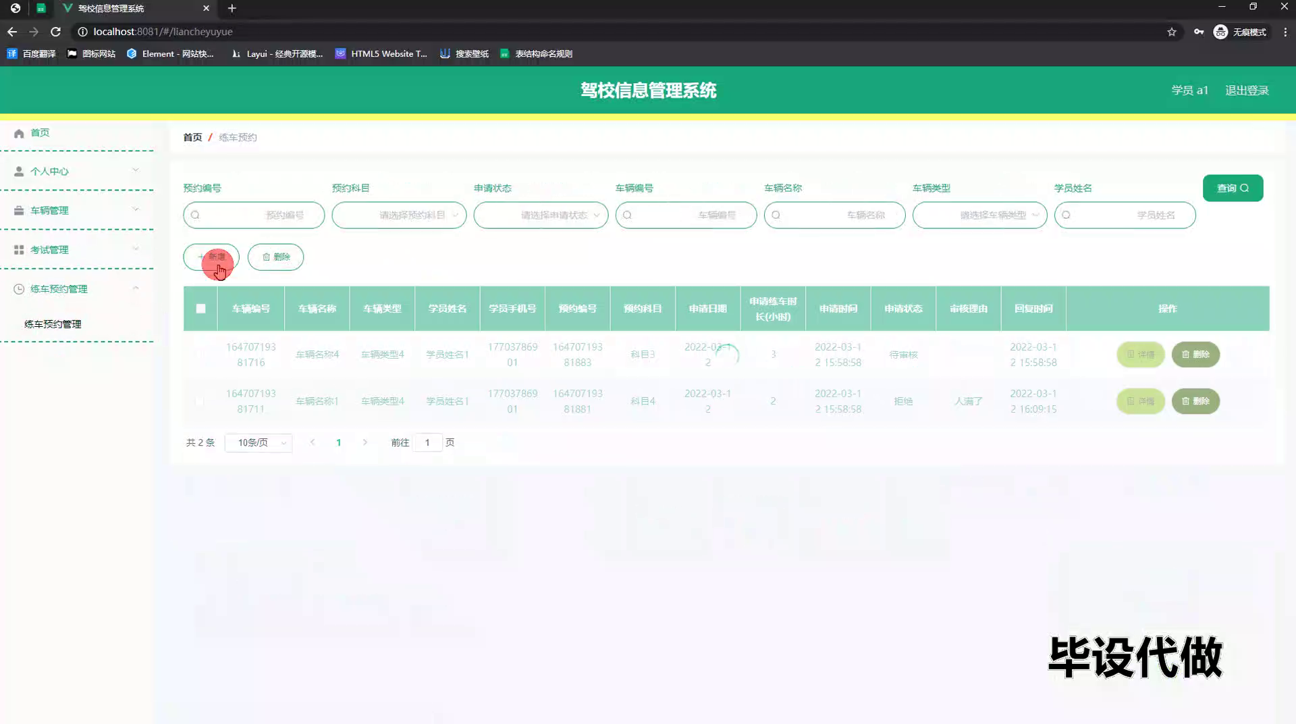Focus the 预约编号 search field
The width and height of the screenshot is (1296, 724).
254,215
